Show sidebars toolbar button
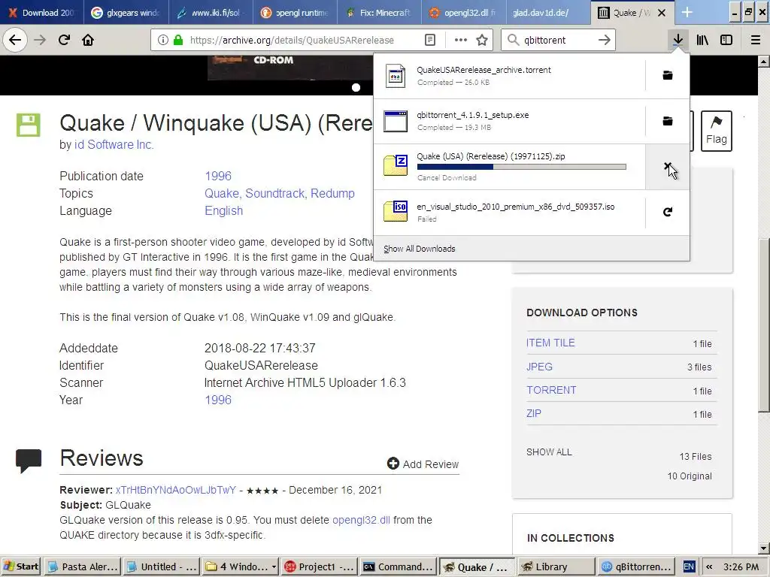The image size is (770, 577). point(726,40)
